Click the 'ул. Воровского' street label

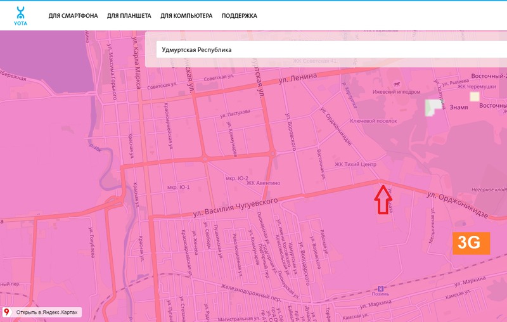pyautogui.click(x=290, y=132)
